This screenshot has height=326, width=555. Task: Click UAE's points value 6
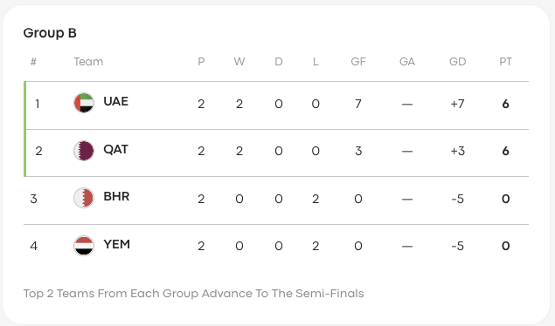(505, 104)
